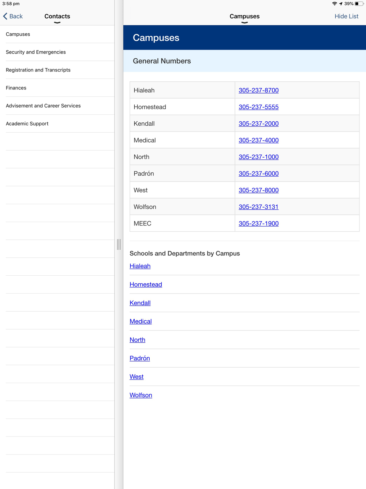Viewport: 366px width, 489px height.
Task: Call MEEC number 305-237-1900
Action: coord(258,223)
